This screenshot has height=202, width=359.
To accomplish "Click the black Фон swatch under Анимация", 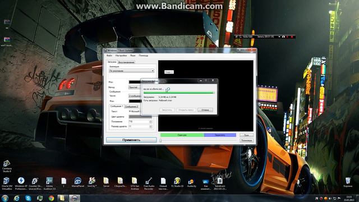I will (x=135, y=82).
